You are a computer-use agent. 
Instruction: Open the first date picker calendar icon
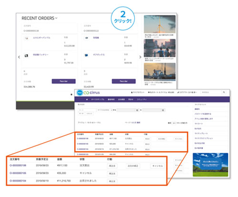(137, 110)
